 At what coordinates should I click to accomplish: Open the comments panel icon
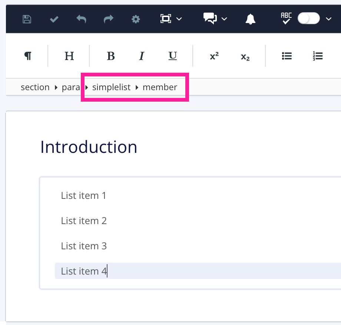[209, 19]
